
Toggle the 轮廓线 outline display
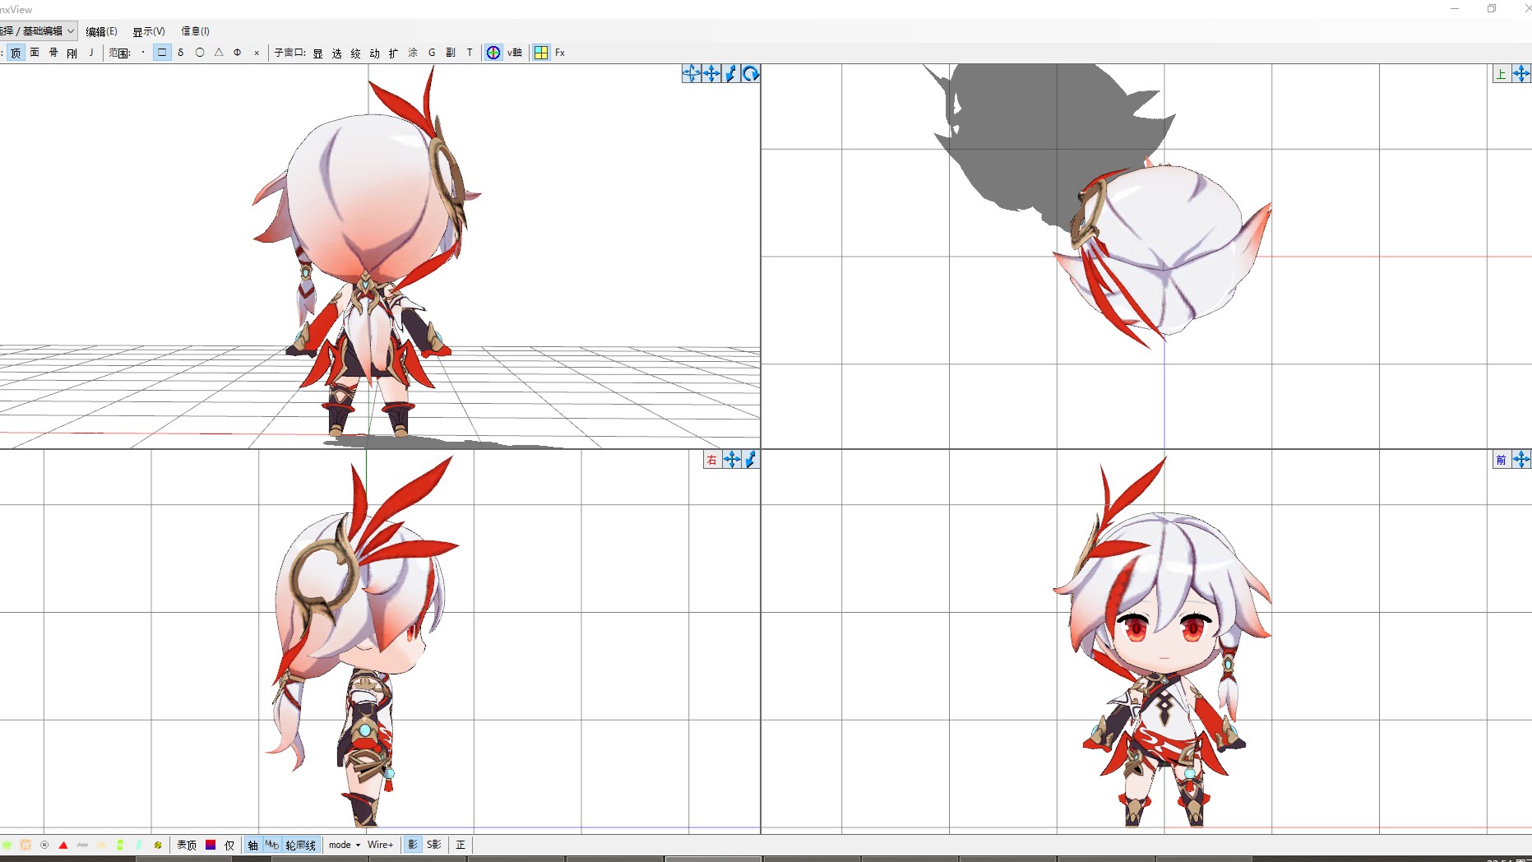point(300,845)
